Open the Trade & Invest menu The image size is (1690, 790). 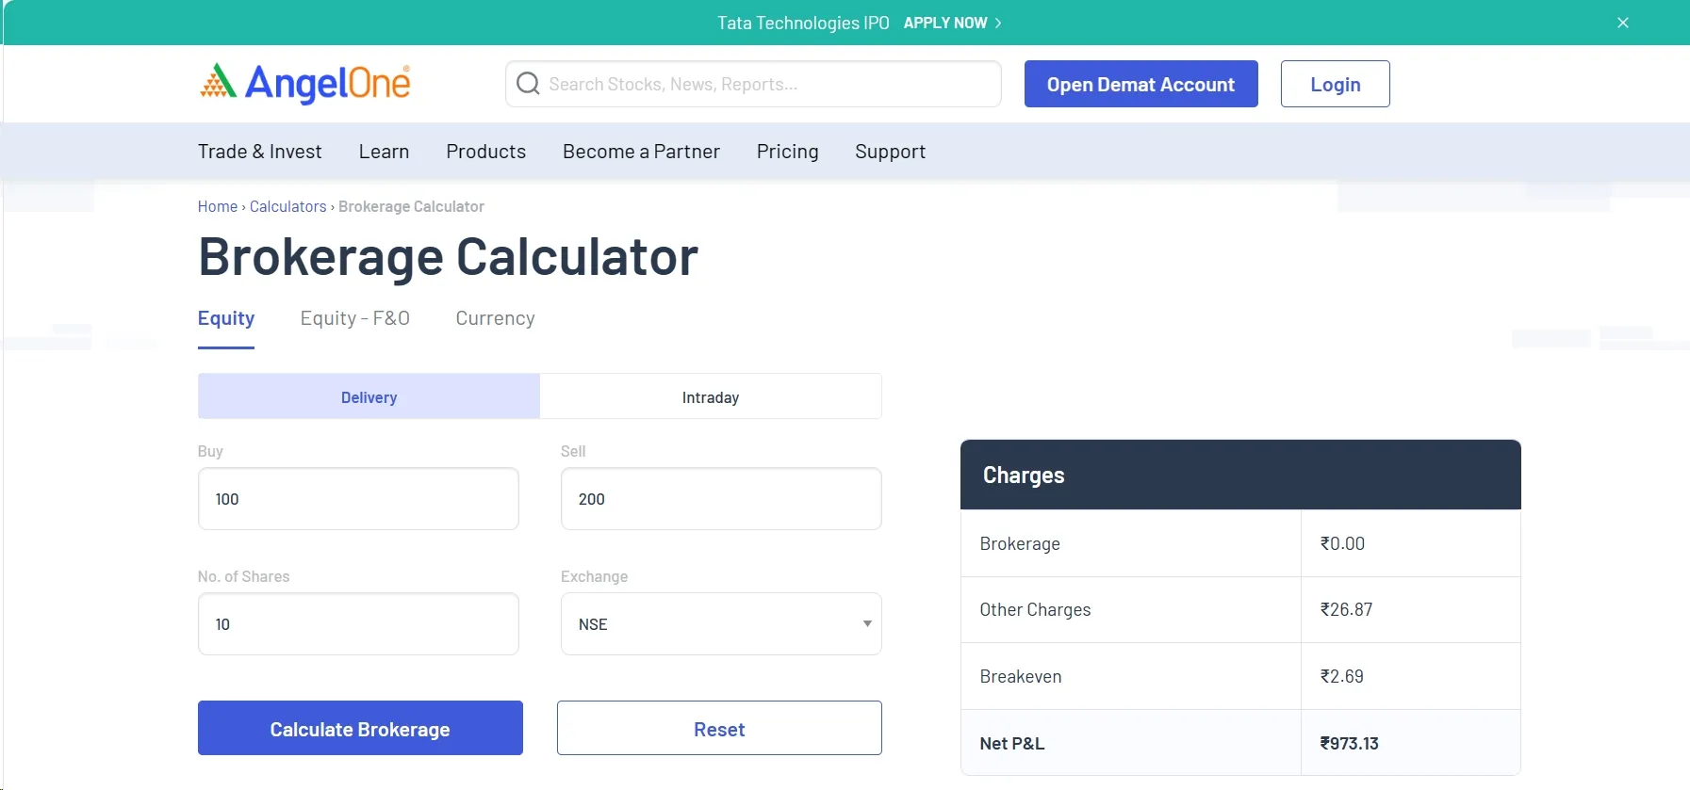(259, 152)
